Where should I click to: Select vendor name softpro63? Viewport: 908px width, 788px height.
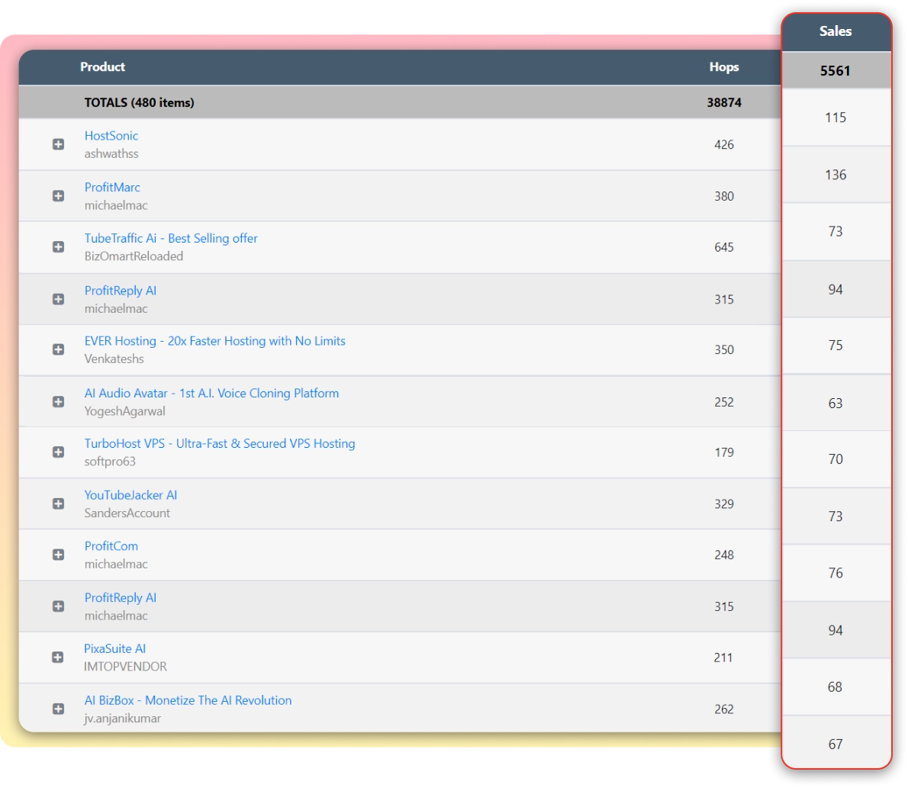(x=110, y=462)
